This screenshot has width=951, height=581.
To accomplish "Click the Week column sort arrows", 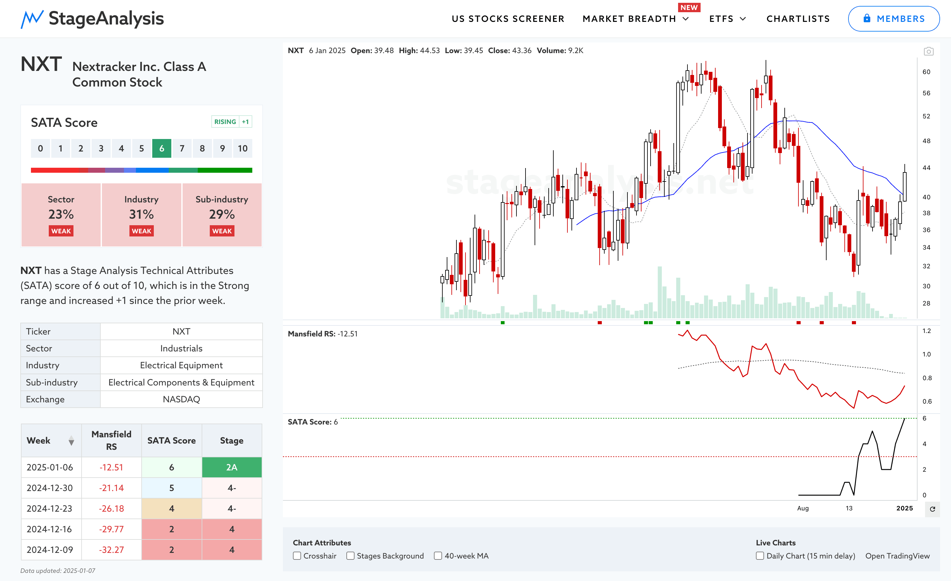I will (71, 441).
